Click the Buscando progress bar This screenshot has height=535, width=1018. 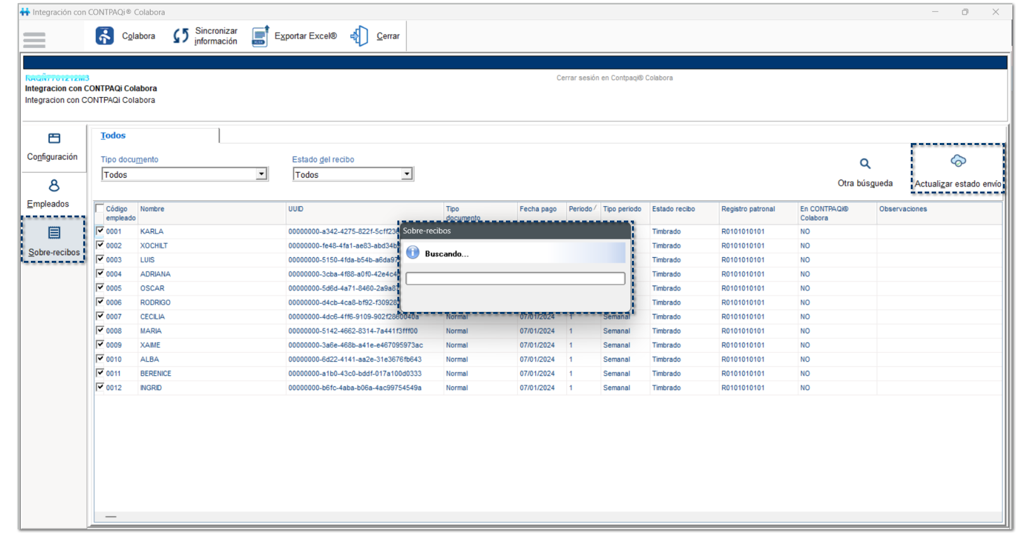[515, 279]
